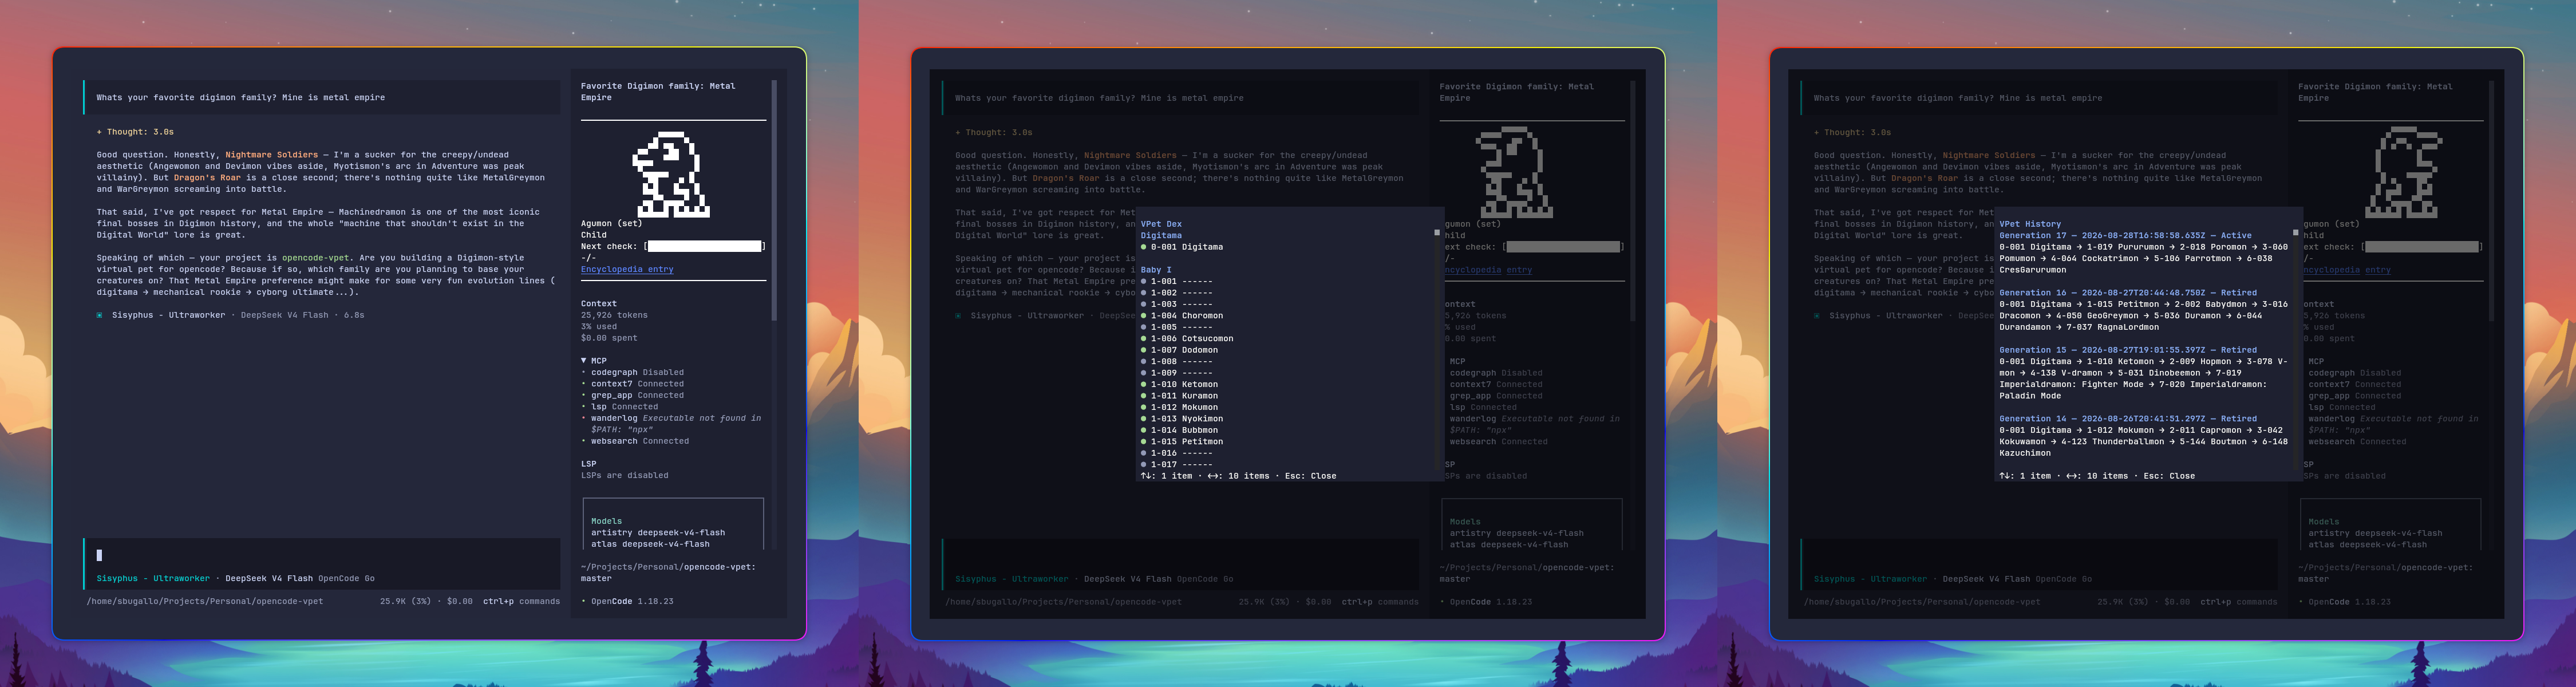Click the dimmed Agumon sprite in middle window
The width and height of the screenshot is (2576, 687).
[x=1514, y=173]
